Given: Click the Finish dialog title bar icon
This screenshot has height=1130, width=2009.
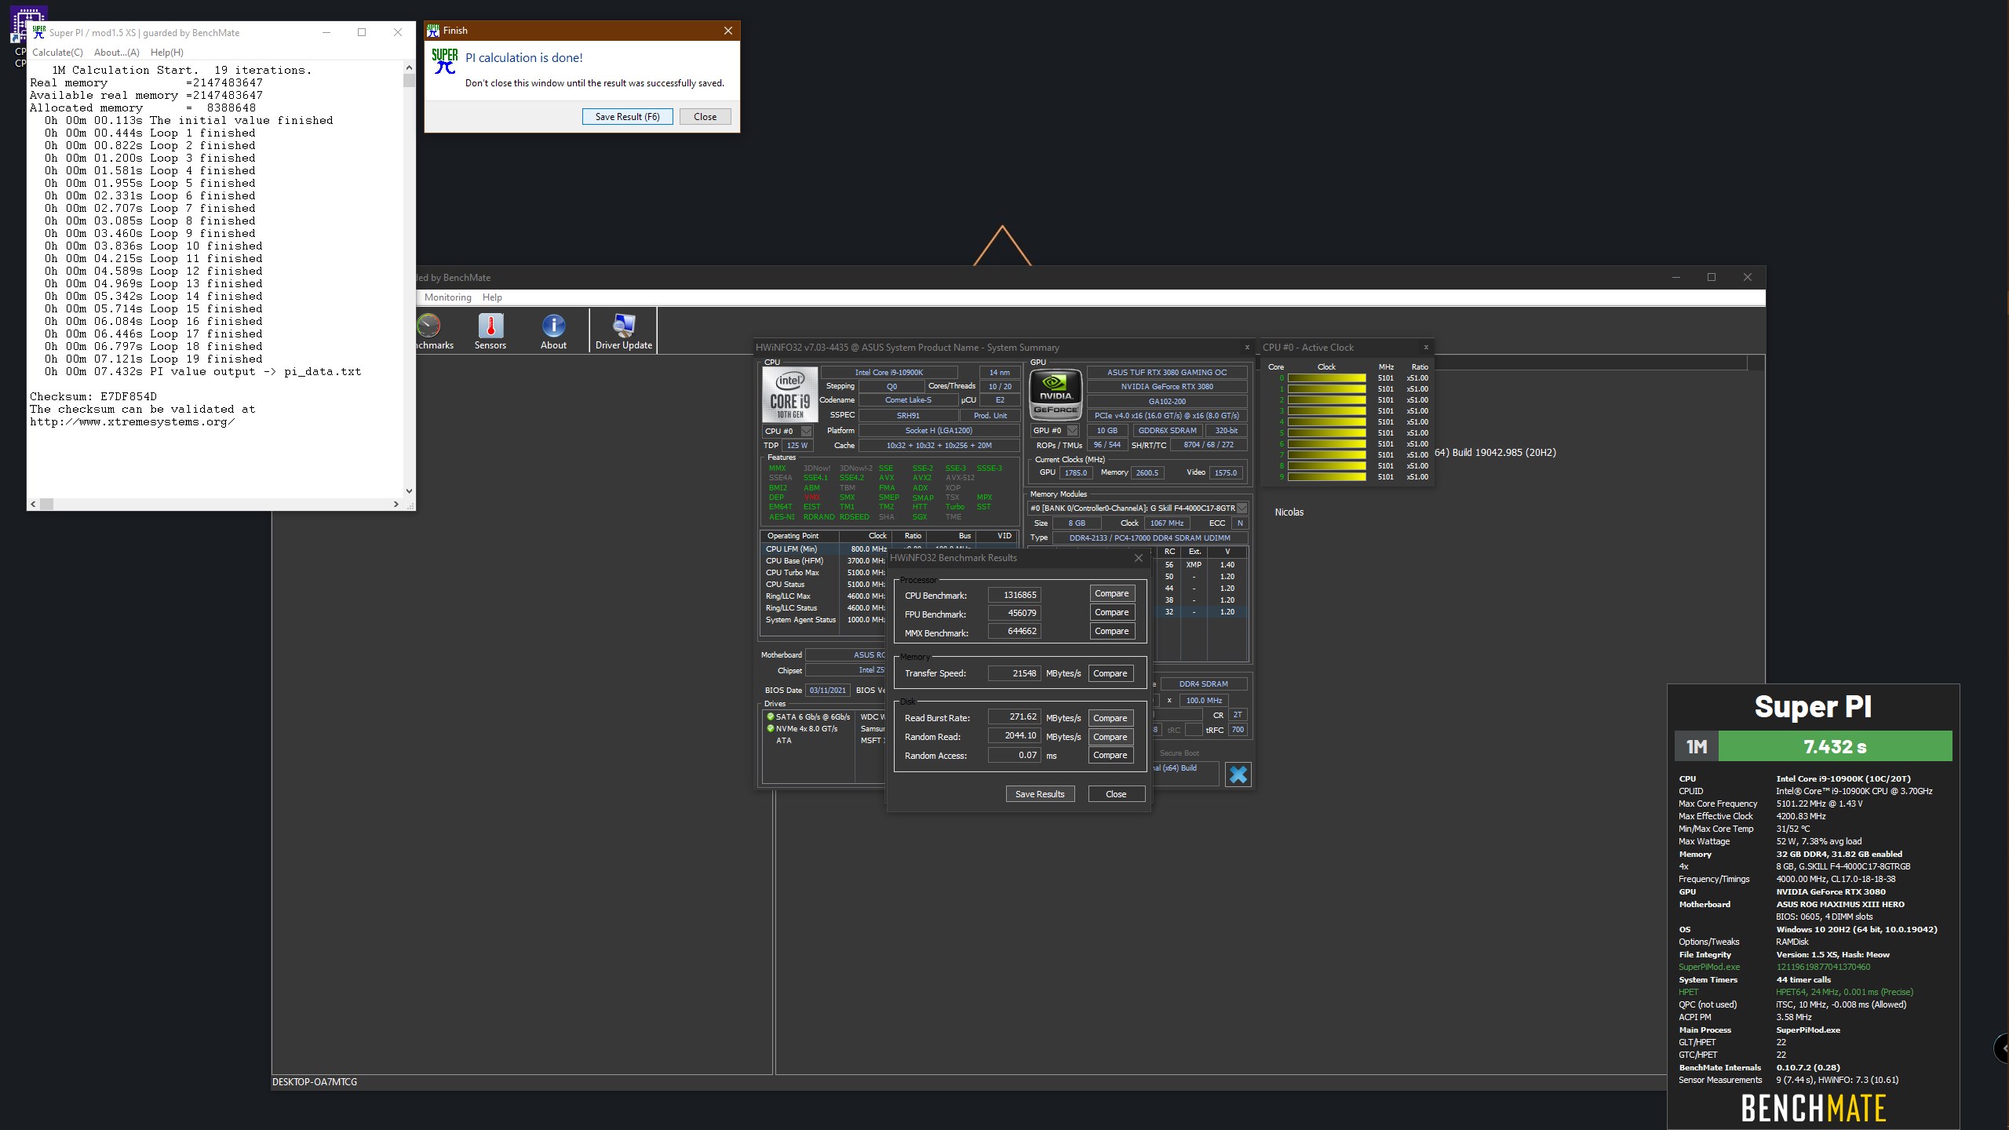Looking at the screenshot, I should pyautogui.click(x=433, y=31).
